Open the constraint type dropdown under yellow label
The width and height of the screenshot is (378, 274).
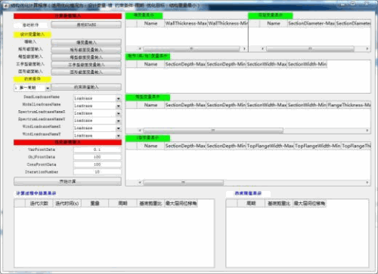coord(32,88)
